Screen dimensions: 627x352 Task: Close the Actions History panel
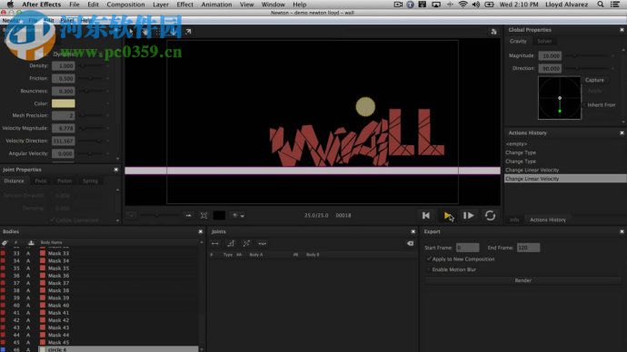point(622,132)
